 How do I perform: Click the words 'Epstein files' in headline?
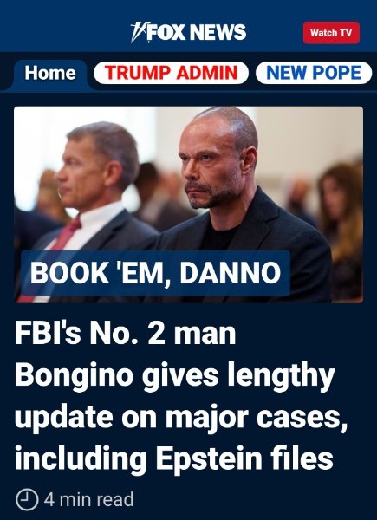244,458
